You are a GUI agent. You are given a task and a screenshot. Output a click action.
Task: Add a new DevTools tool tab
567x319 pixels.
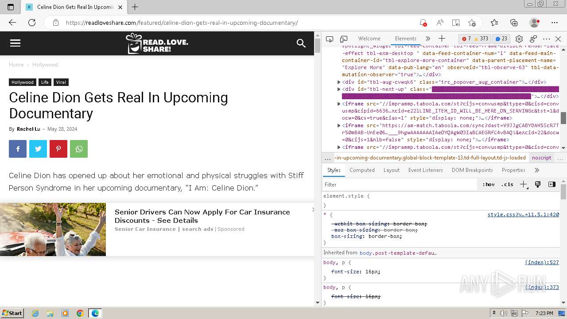pyautogui.click(x=442, y=39)
